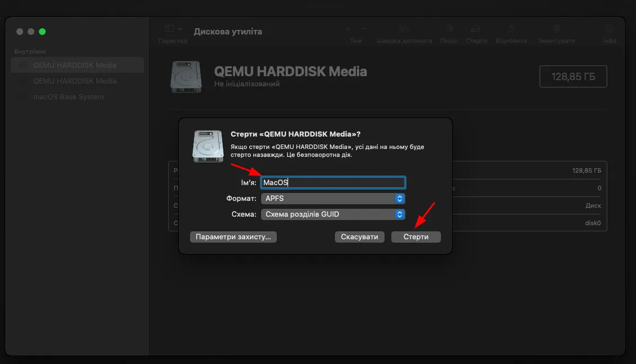This screenshot has height=364, width=636.
Task: Click the add volume plus icon
Action: (x=348, y=29)
